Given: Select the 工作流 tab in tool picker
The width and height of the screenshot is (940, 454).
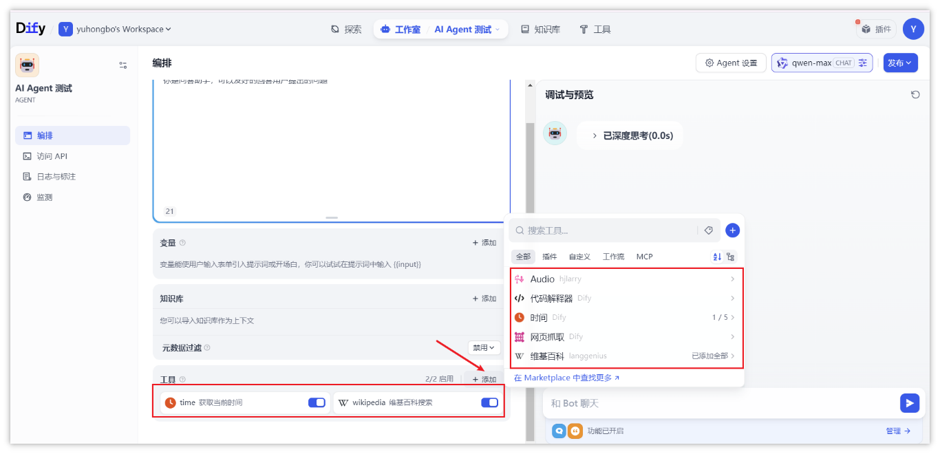Looking at the screenshot, I should [x=613, y=257].
